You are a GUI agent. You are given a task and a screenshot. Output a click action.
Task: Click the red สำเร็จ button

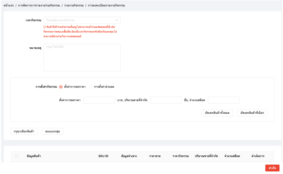point(272,168)
